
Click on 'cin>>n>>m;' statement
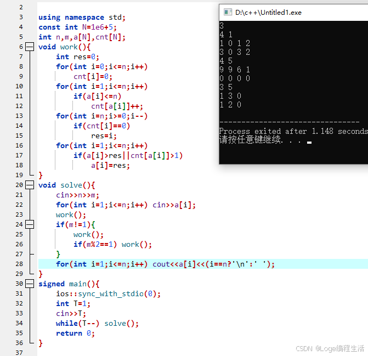77,195
